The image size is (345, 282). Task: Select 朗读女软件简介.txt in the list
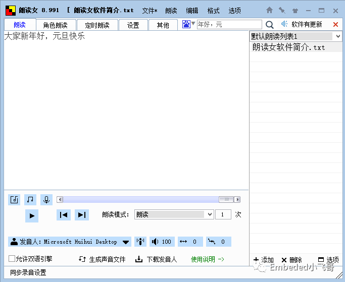point(295,47)
